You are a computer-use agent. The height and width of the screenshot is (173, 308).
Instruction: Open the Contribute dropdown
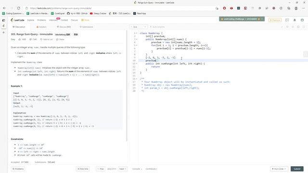coord(151,169)
